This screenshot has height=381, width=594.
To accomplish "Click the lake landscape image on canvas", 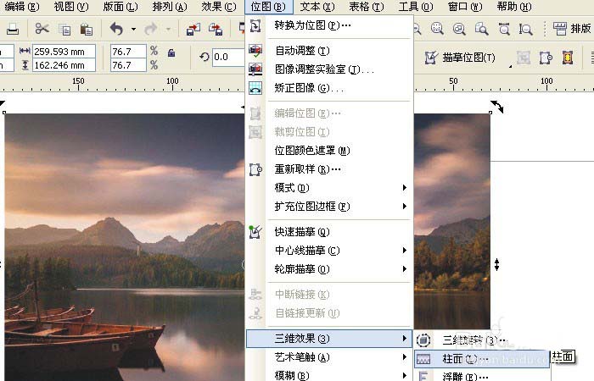I will [124, 247].
